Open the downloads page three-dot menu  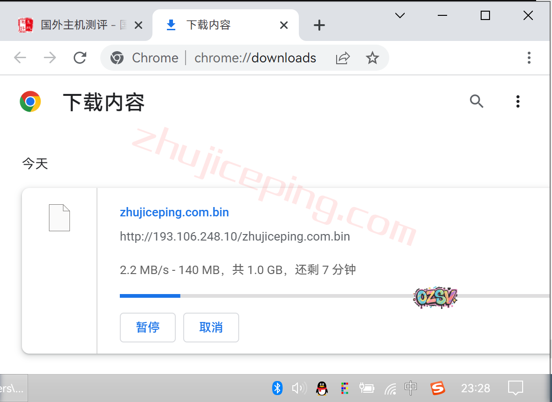click(x=517, y=101)
